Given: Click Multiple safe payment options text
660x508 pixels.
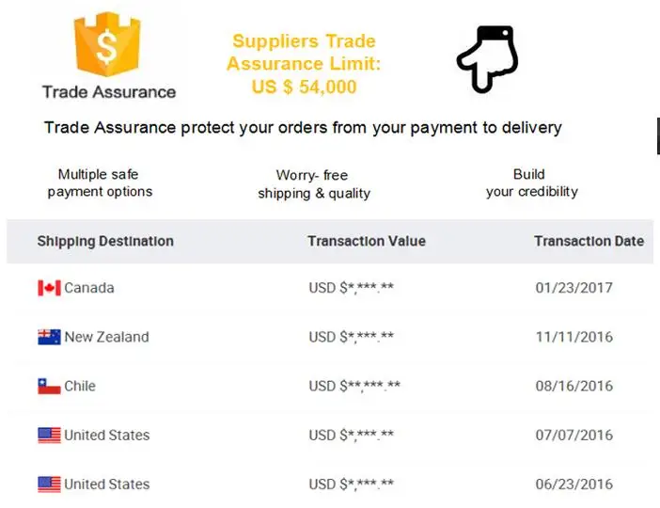Looking at the screenshot, I should coord(100,183).
